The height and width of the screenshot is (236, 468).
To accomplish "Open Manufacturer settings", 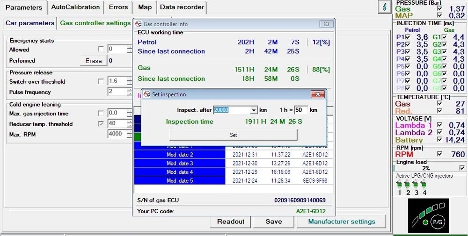I will click(342, 222).
